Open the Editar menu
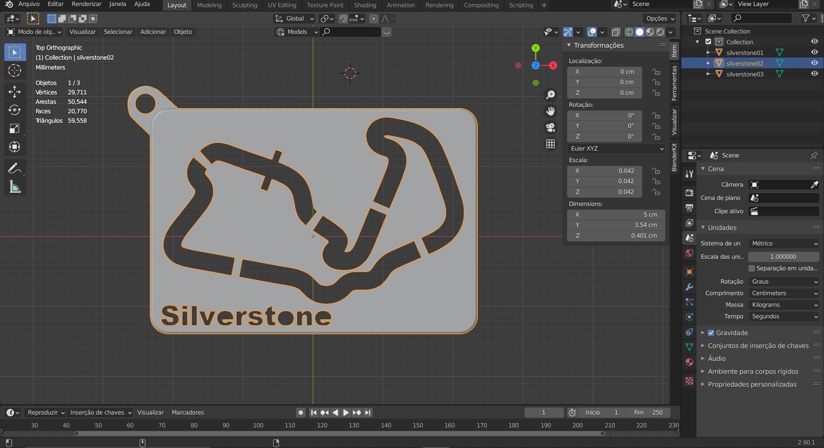This screenshot has height=448, width=824. tap(55, 4)
